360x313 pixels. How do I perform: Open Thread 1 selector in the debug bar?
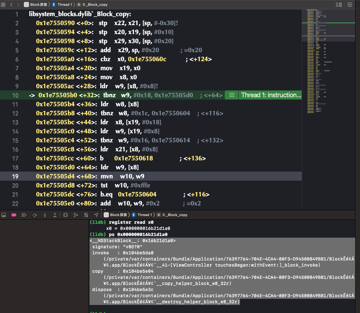142,215
